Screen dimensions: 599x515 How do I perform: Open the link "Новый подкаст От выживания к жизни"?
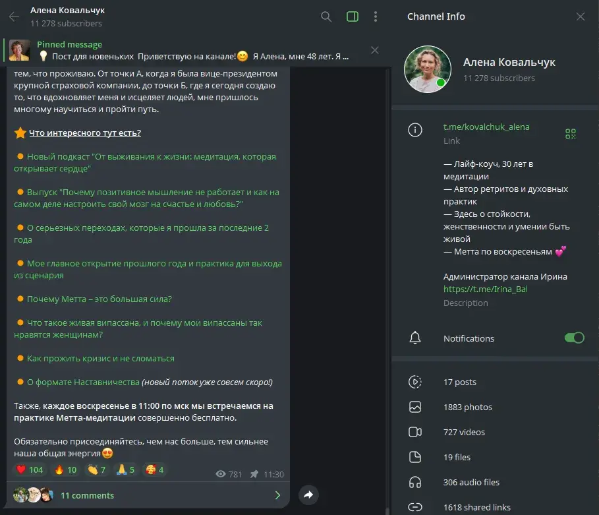tap(145, 162)
